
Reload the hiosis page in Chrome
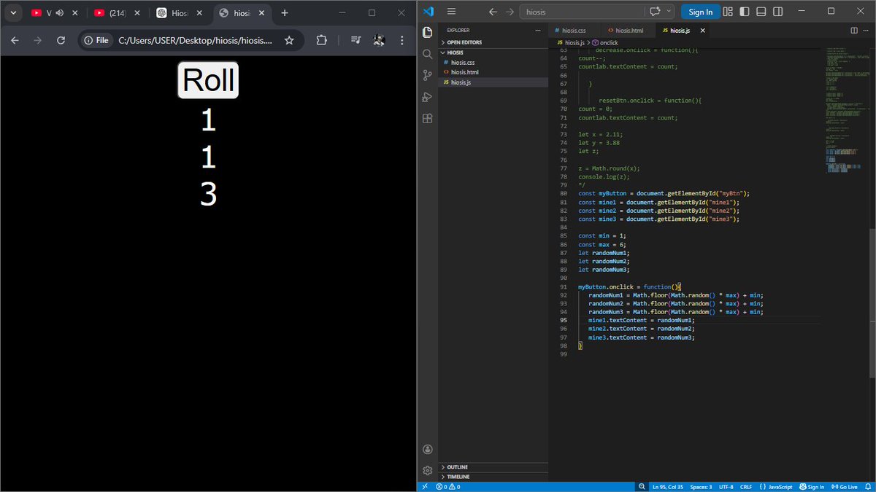pyautogui.click(x=61, y=41)
